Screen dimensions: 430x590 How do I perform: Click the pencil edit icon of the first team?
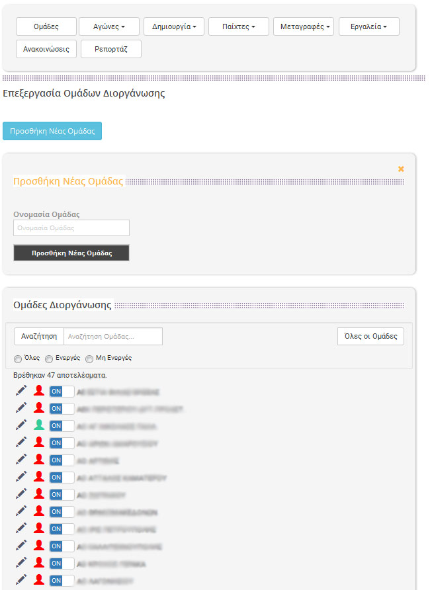[21, 391]
